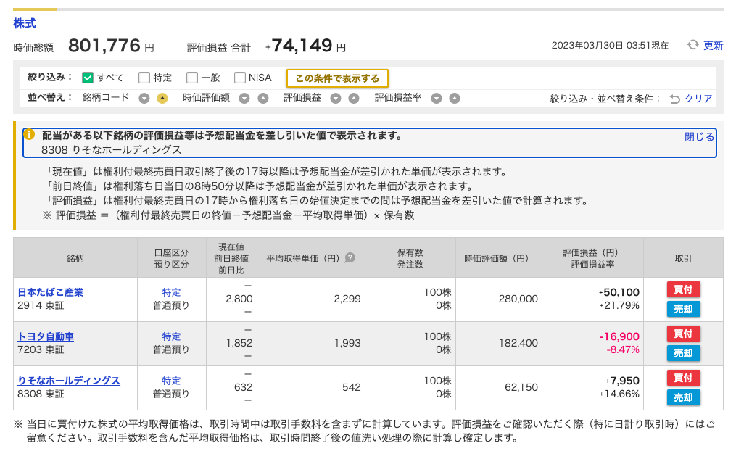This screenshot has width=736, height=451.
Task: Open りそなホールディングス stock link
Action: click(x=69, y=381)
